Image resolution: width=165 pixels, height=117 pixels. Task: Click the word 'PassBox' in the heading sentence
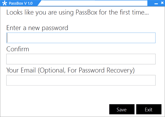point(86,12)
